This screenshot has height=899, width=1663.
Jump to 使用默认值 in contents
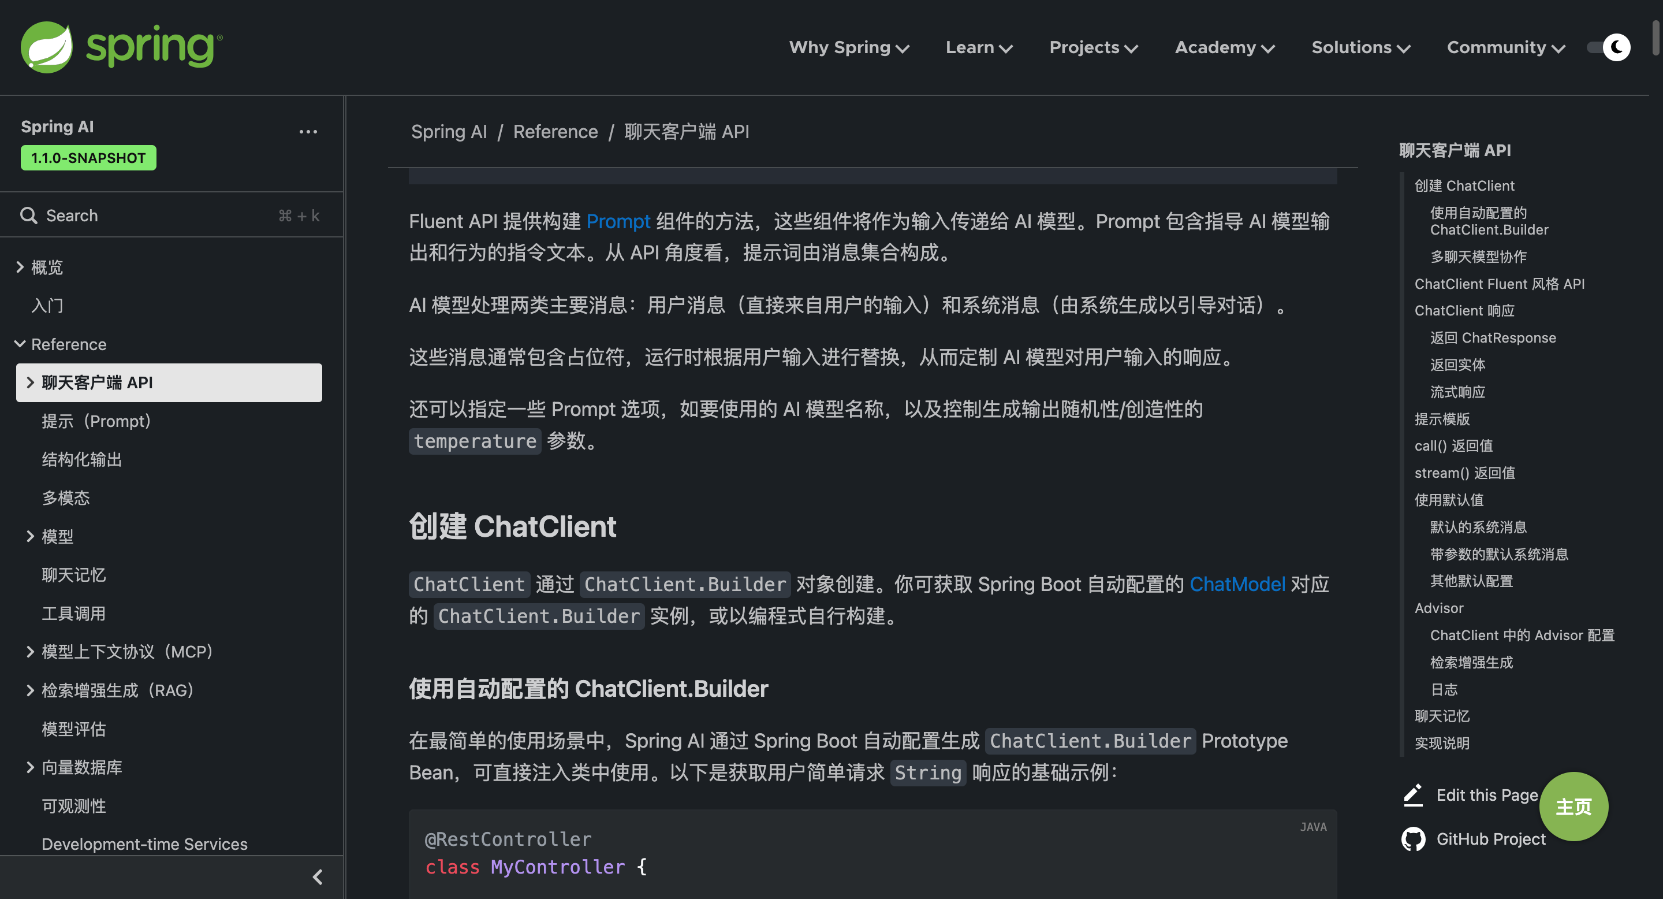[x=1449, y=499]
